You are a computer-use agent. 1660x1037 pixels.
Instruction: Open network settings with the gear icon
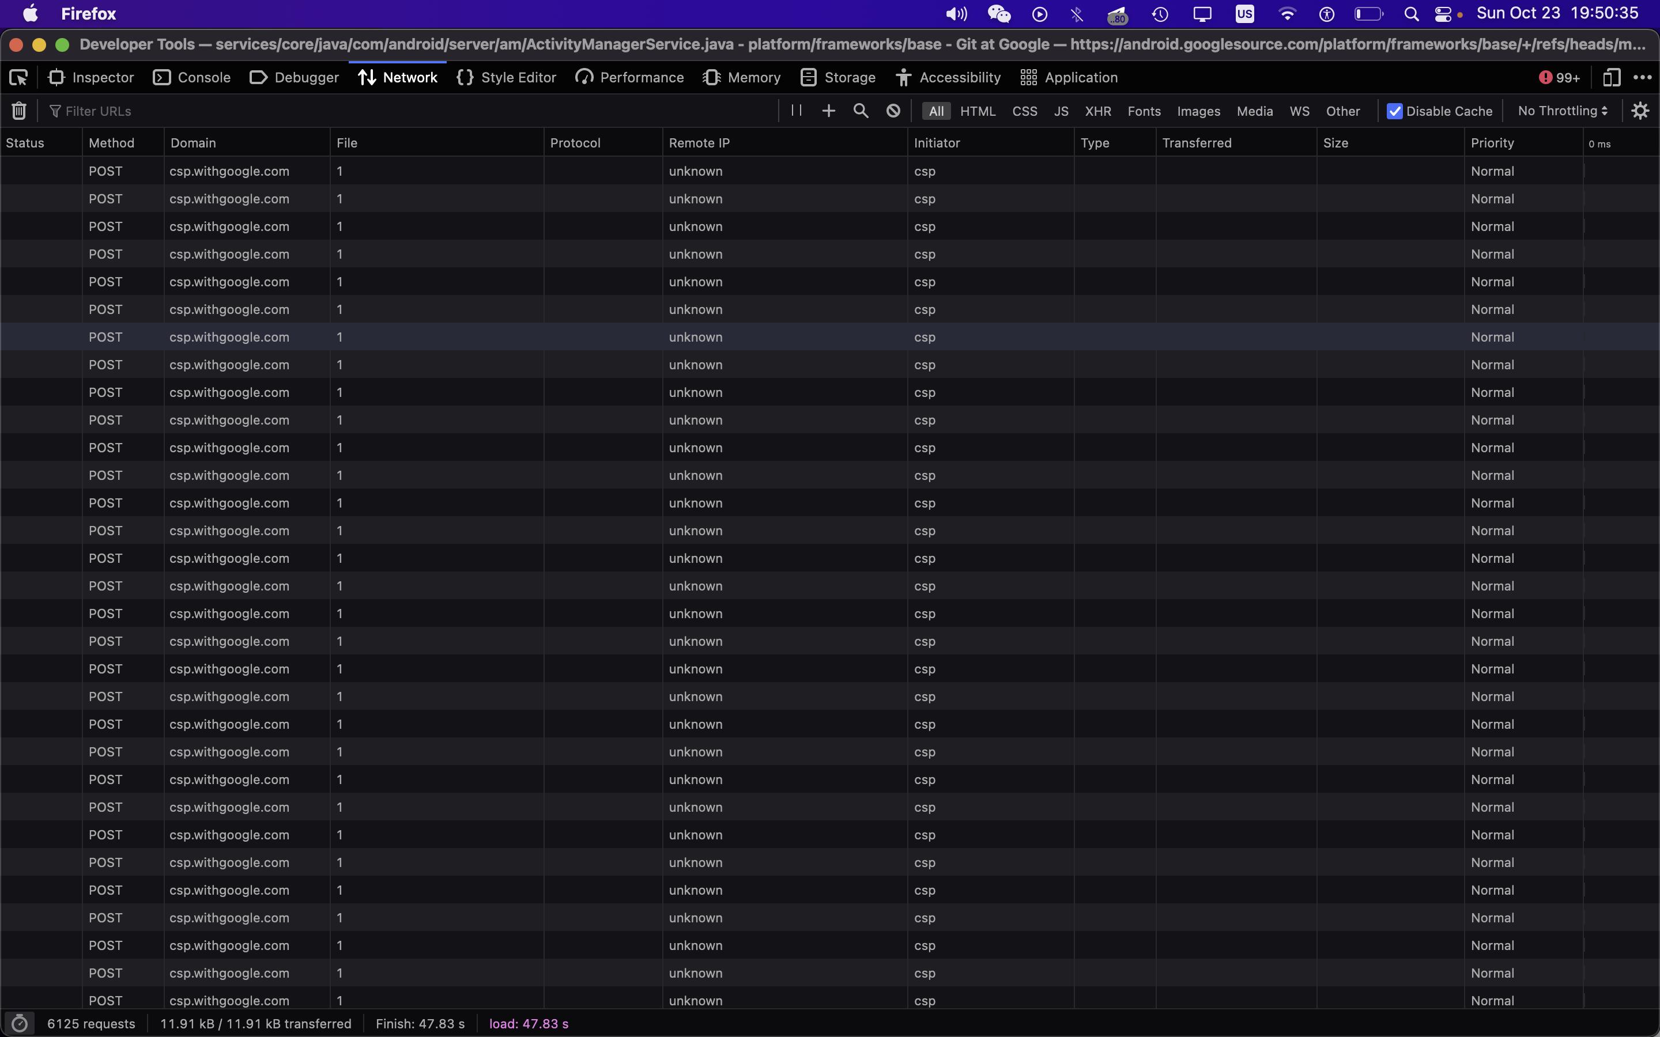pyautogui.click(x=1640, y=111)
